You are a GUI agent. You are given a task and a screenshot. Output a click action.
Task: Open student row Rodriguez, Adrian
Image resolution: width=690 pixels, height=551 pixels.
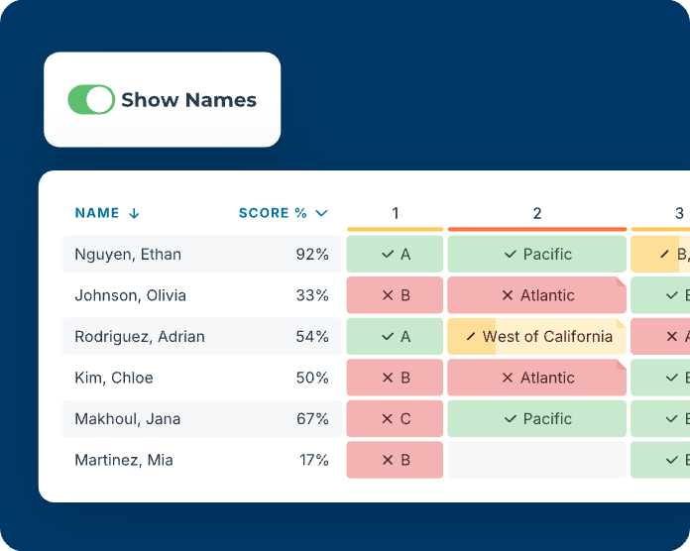[x=140, y=337]
